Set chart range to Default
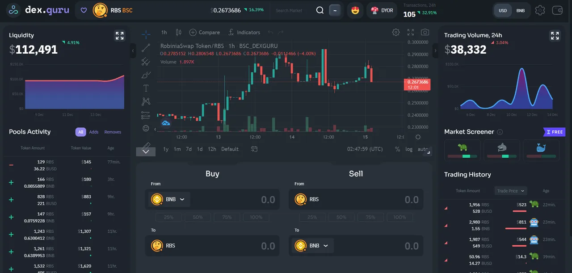The width and height of the screenshot is (572, 273). [x=230, y=149]
